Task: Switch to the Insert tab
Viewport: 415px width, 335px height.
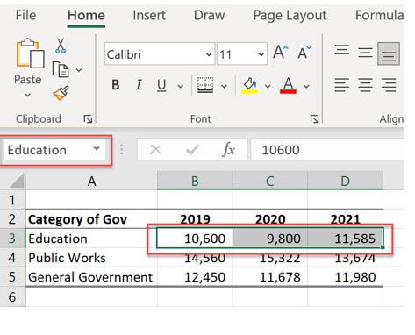Action: (149, 15)
